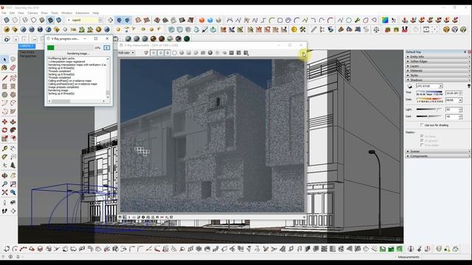Open the Draw menu
The height and width of the screenshot is (265, 472).
[44, 13]
